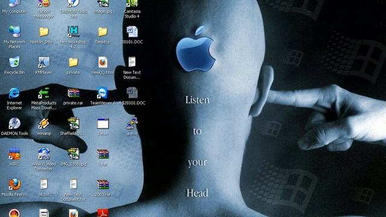Image resolution: width=386 pixels, height=217 pixels.
Task: Select the a.exe program icon
Action: point(132,123)
